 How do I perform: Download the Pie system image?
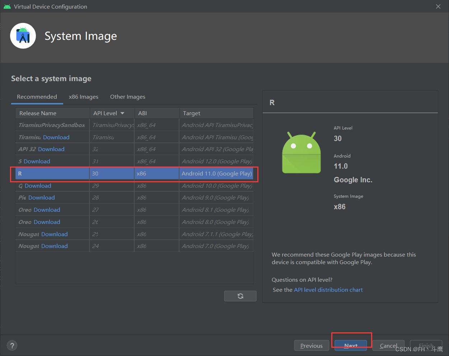[42, 198]
